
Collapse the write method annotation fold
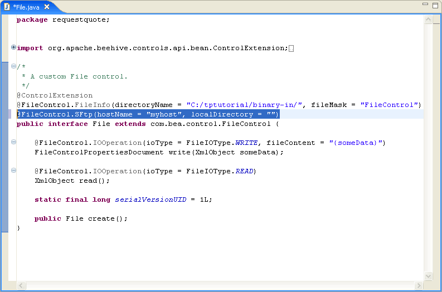pos(13,142)
